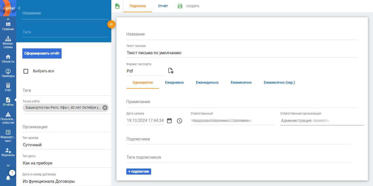Screen dimensions: 373x186
Task: Open the Главная dashboard in sidebar
Action: 8,26
